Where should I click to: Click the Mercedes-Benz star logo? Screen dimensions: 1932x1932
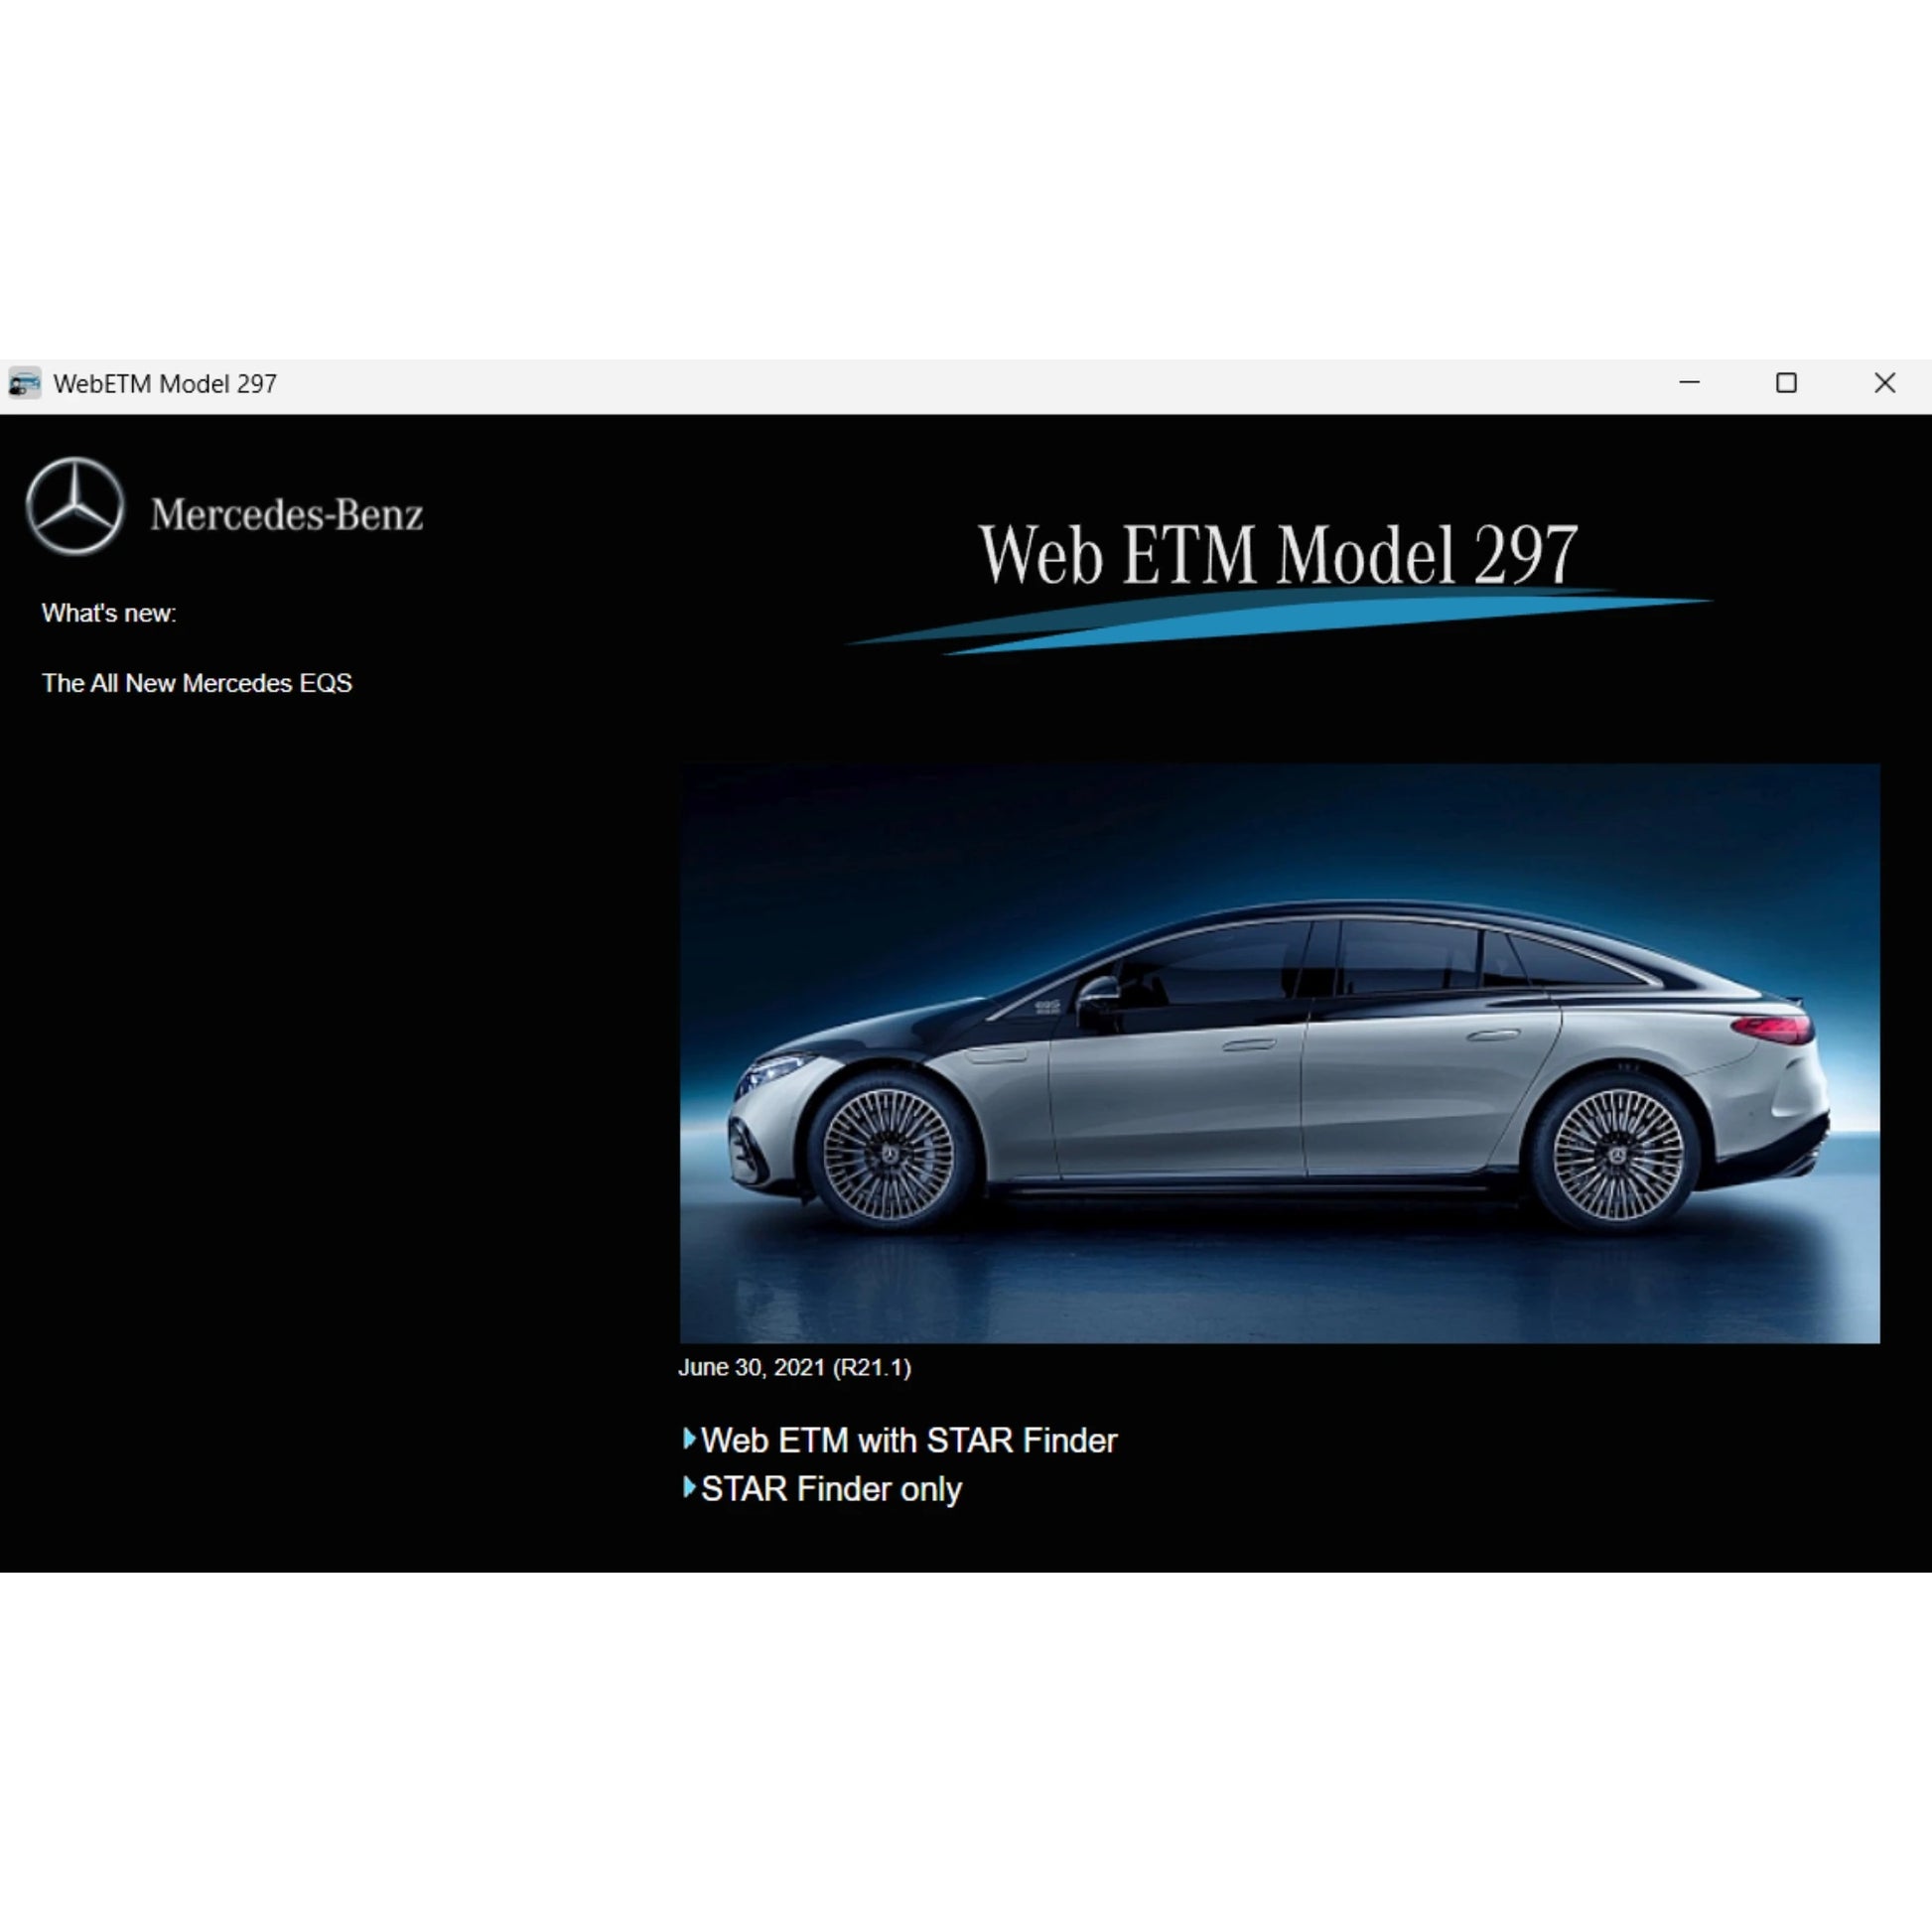tap(75, 506)
